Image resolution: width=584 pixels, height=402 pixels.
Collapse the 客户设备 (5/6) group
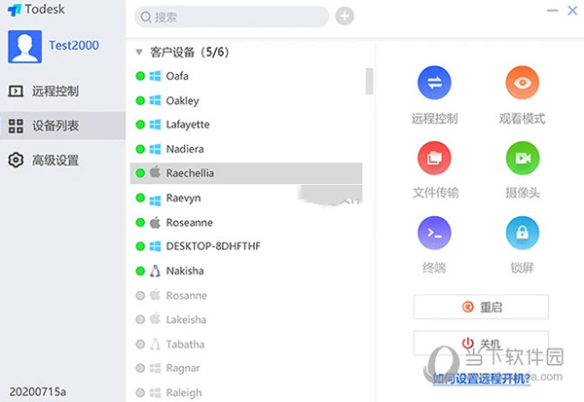[x=139, y=52]
